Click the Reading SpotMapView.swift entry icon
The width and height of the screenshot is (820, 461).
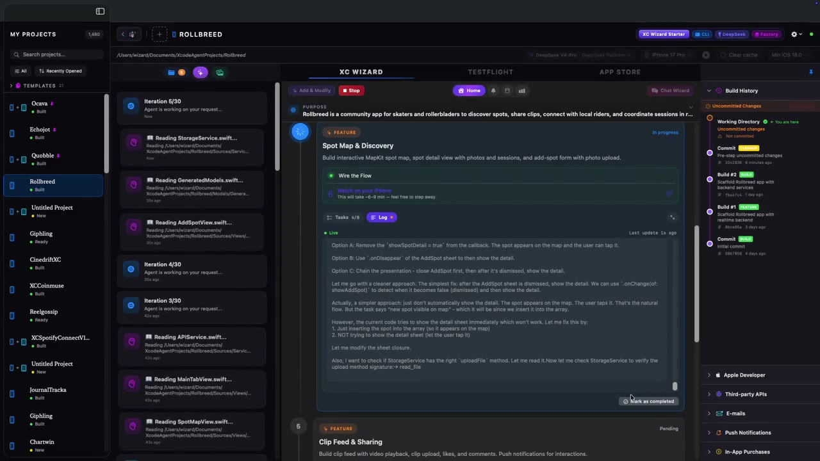[x=132, y=426]
